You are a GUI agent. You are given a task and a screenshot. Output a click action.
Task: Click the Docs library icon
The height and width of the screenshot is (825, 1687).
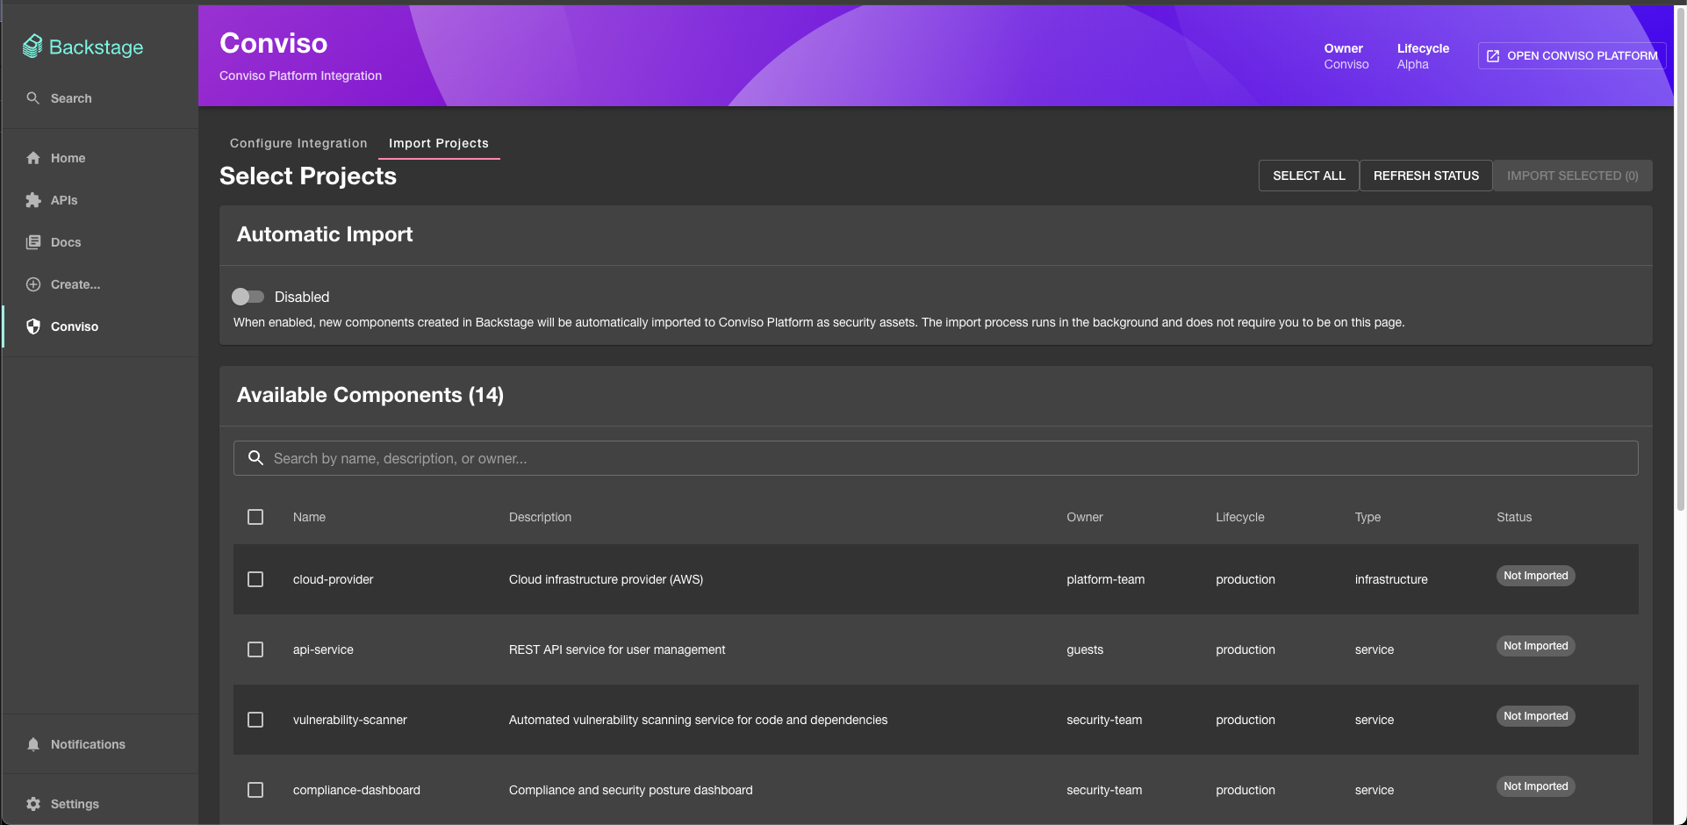click(x=33, y=242)
